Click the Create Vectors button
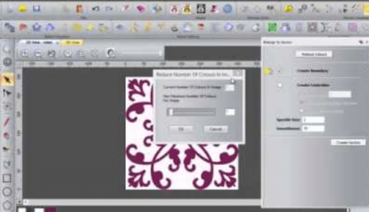 (348, 143)
